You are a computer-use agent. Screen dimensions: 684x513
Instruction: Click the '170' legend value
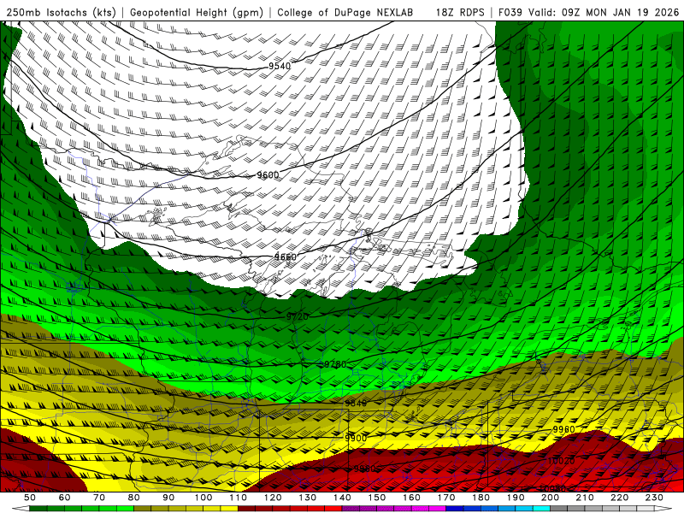446,498
